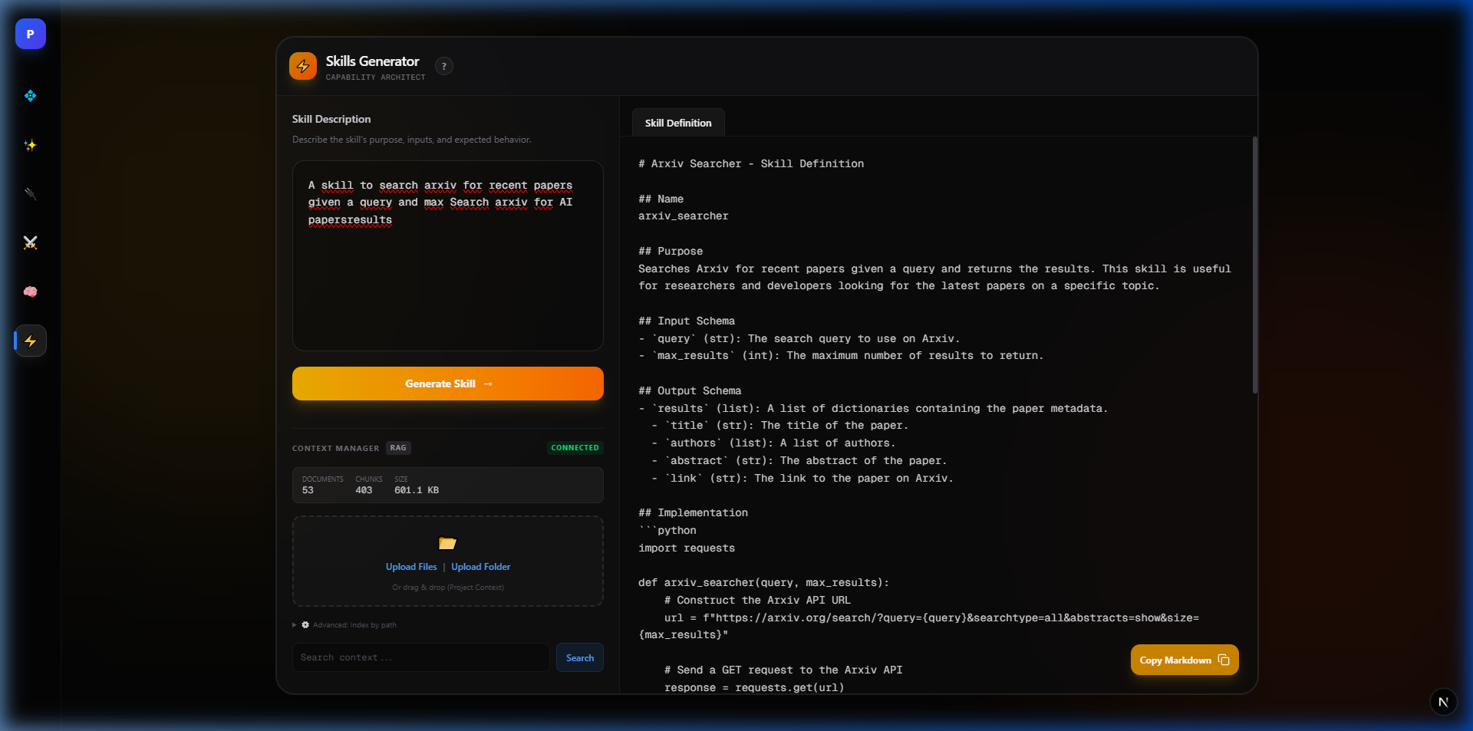
Task: Click the '## Output Schema' heading
Action: [690, 391]
